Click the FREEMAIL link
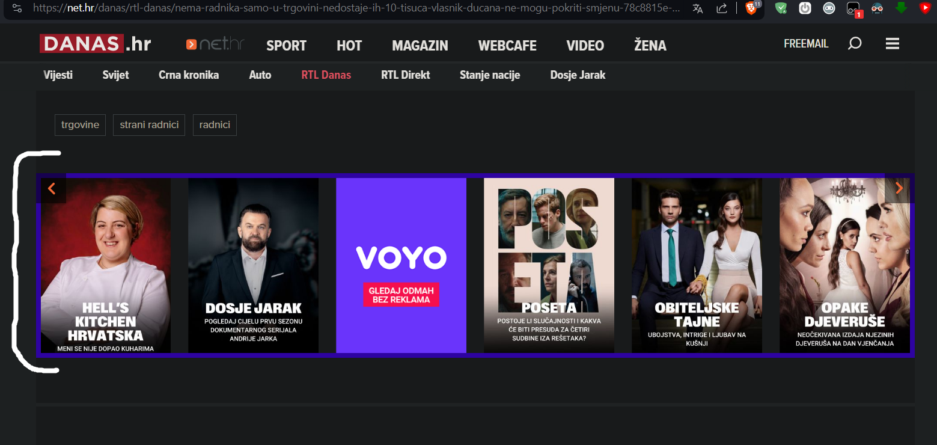 point(806,44)
